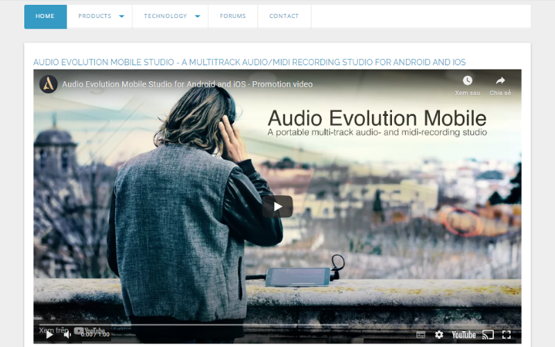Image resolution: width=555 pixels, height=347 pixels.
Task: Go to the FORUMS page
Action: (233, 17)
